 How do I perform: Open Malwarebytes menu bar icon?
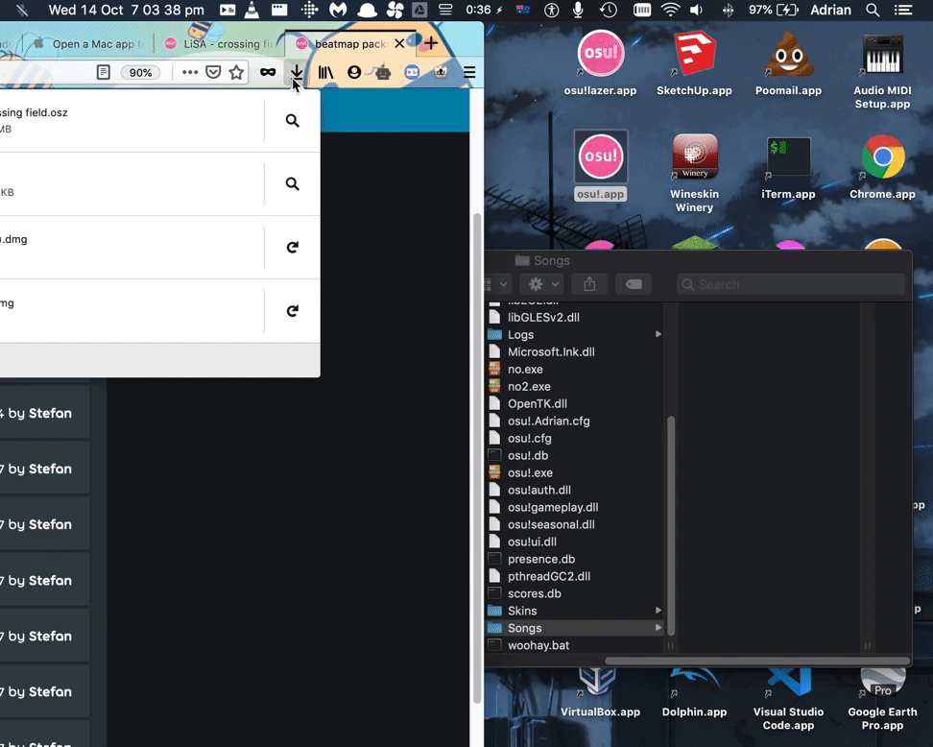coord(338,11)
